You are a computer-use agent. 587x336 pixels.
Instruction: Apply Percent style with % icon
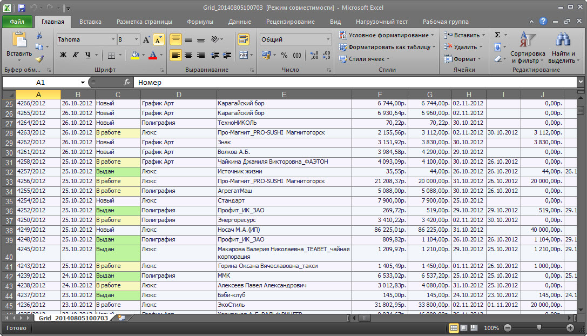point(284,55)
